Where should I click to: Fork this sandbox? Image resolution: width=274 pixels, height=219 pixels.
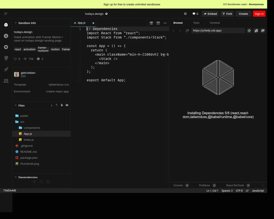pos(227,14)
